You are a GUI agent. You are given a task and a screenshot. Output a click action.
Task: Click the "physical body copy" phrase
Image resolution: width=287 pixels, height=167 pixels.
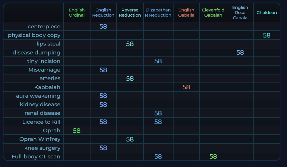[34, 35]
